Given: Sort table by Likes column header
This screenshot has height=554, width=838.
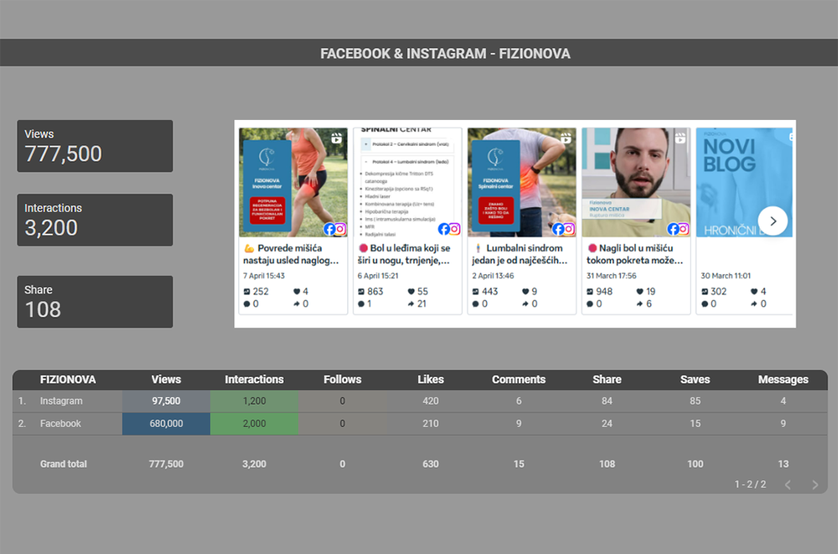Looking at the screenshot, I should click(431, 379).
